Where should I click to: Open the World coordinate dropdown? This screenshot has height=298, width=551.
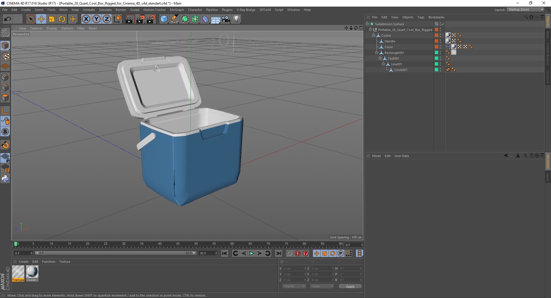tap(294, 286)
